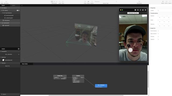Image resolution: width=172 pixels, height=96 pixels.
Task: Click the Search field in Assets panel
Action: click(x=10, y=94)
